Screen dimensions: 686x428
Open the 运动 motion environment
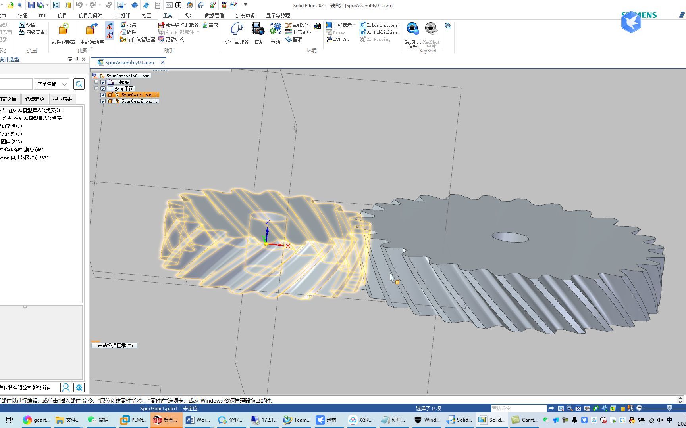(275, 33)
